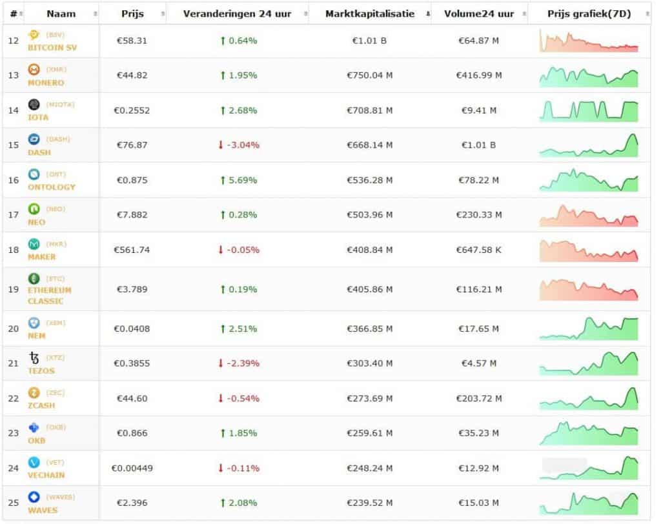
Task: Click the Dash coin icon
Action: [34, 139]
